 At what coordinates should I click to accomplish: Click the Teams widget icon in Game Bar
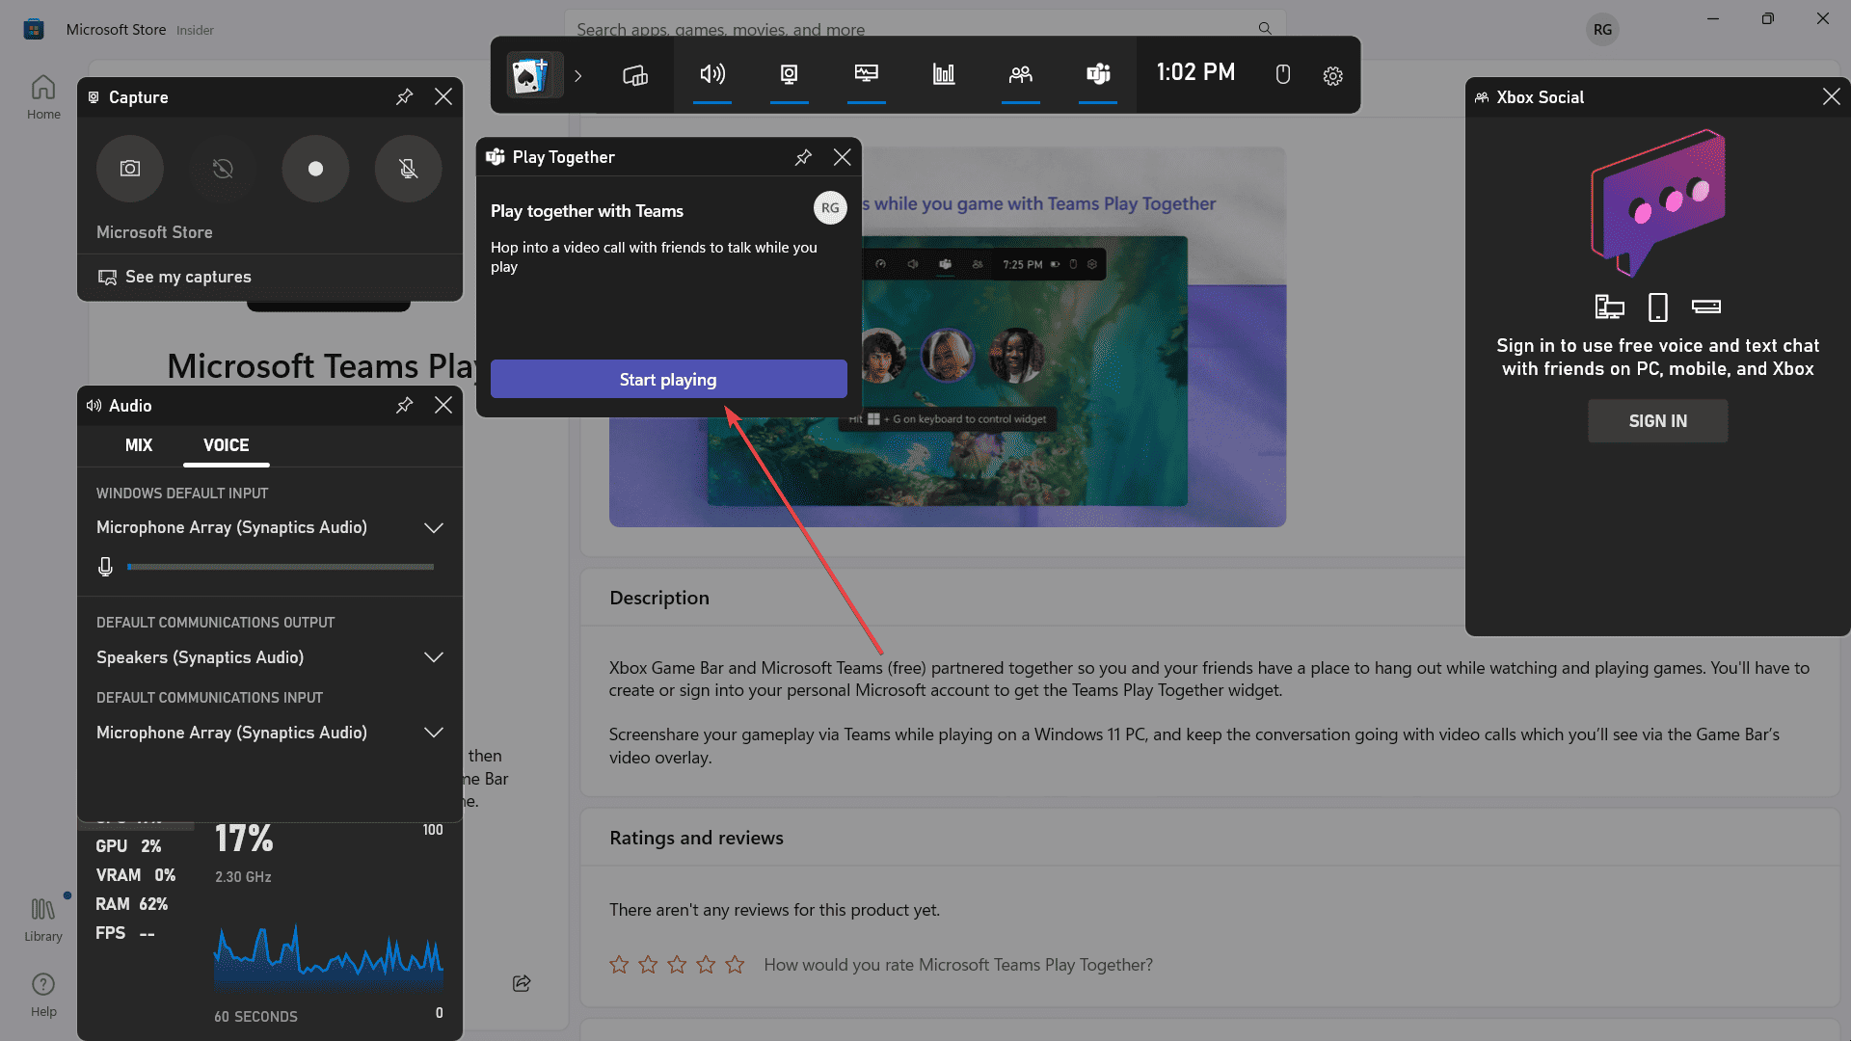tap(1097, 72)
